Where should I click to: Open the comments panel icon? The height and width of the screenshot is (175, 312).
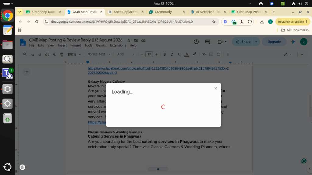pyautogui.click(x=207, y=42)
